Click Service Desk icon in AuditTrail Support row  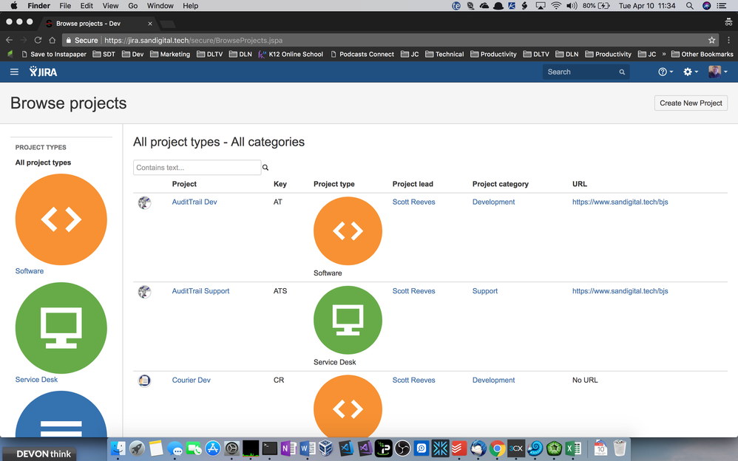pos(348,320)
